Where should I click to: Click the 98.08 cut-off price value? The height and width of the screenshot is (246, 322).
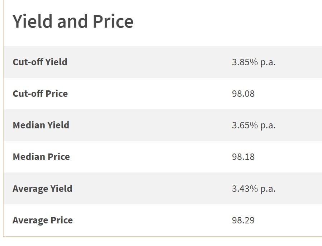[x=243, y=94]
